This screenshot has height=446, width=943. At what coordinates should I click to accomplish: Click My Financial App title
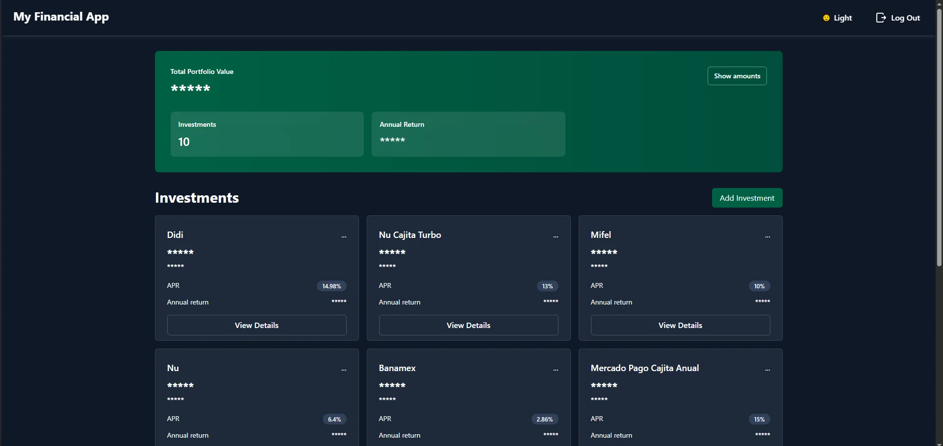tap(61, 17)
